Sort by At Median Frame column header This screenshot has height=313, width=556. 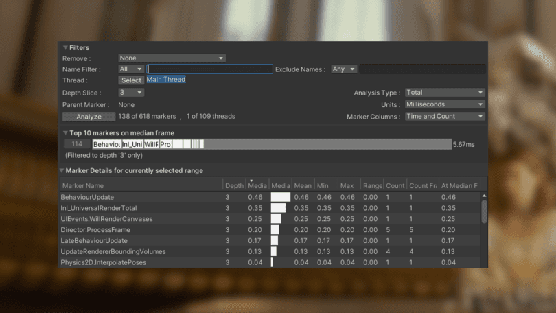[459, 186]
